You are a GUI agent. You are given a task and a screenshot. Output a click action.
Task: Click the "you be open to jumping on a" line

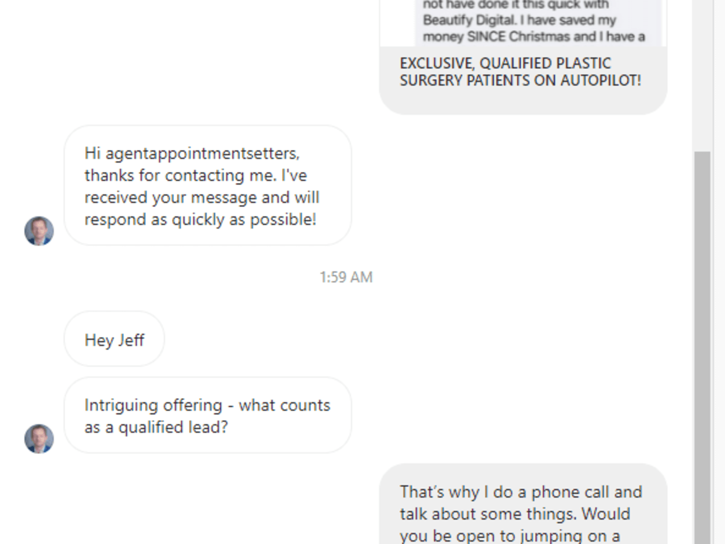point(510,535)
